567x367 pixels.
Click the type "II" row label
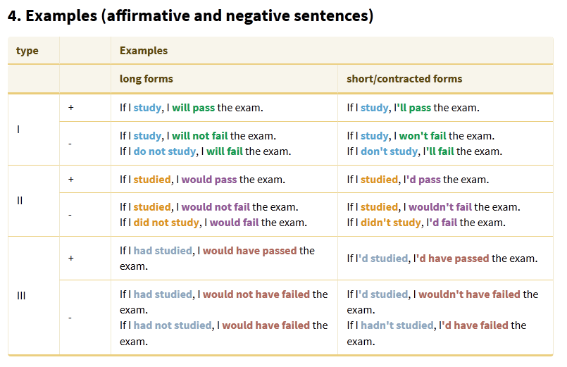point(20,200)
